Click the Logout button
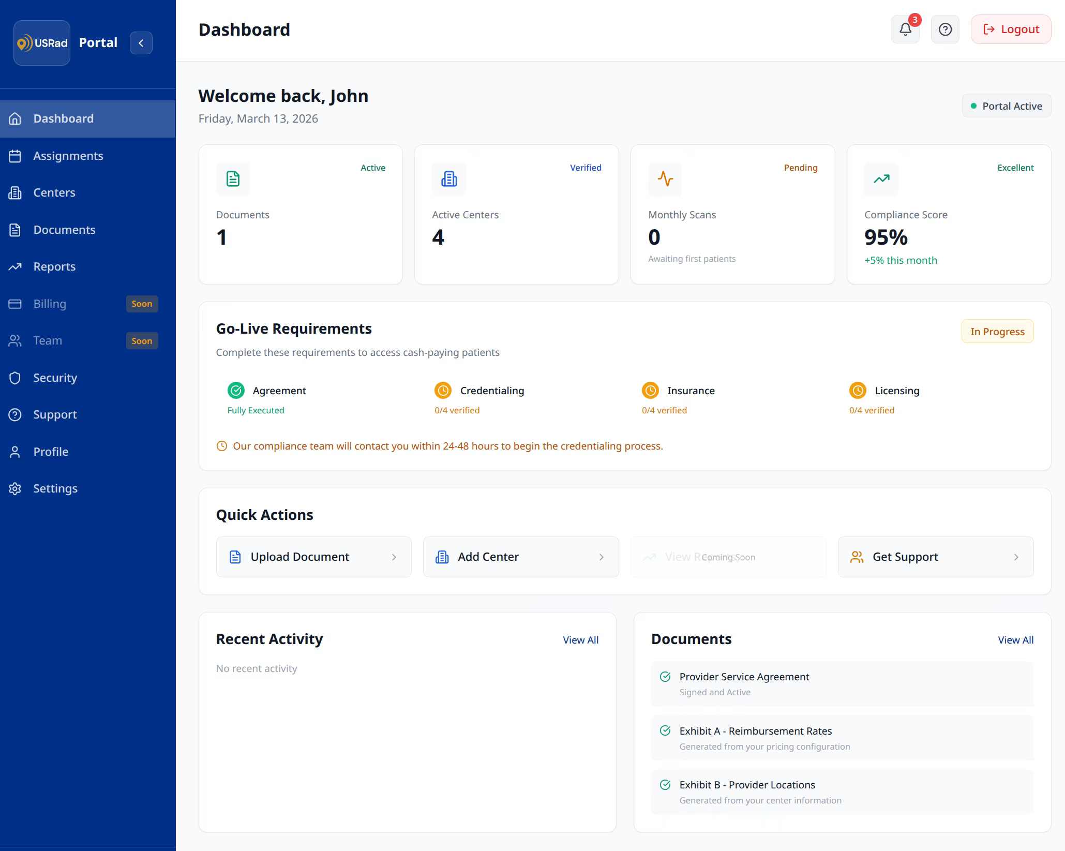 point(1010,29)
